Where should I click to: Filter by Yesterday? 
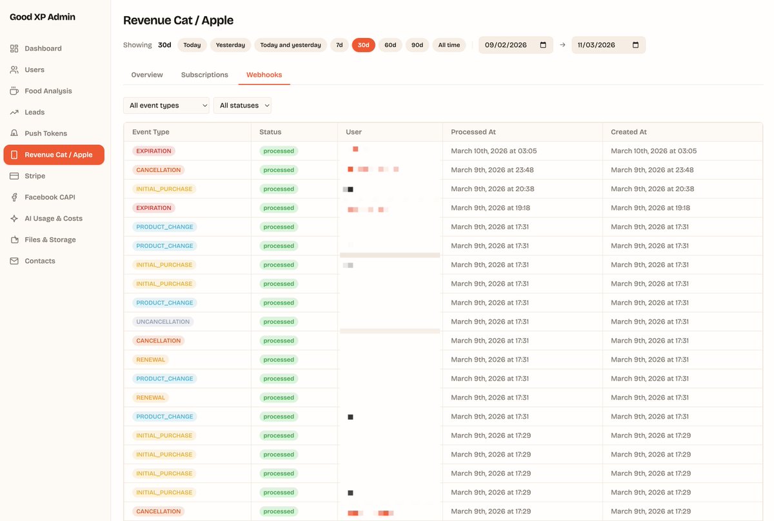230,45
